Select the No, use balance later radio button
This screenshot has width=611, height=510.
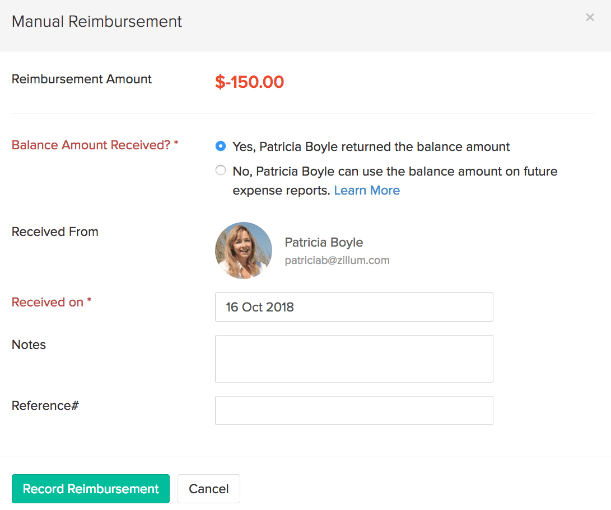(221, 171)
